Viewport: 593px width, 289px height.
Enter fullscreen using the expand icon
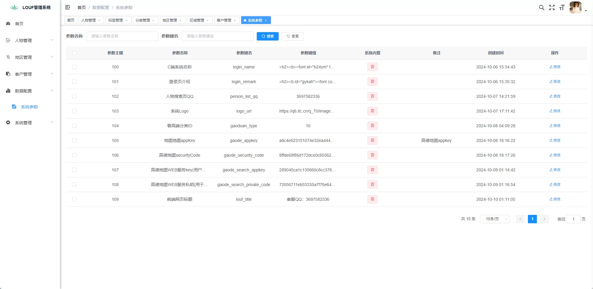[x=552, y=8]
